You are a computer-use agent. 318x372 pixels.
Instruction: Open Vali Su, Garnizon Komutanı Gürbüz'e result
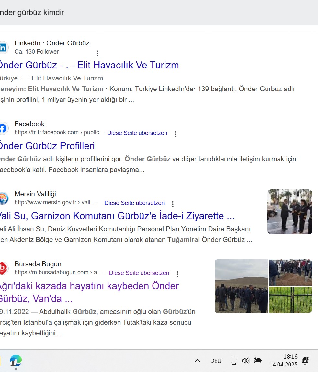[117, 216]
